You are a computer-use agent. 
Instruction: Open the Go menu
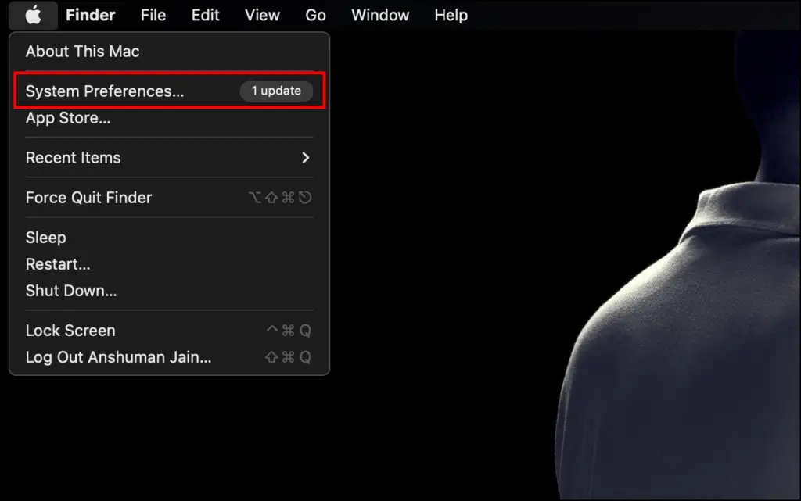click(x=316, y=16)
